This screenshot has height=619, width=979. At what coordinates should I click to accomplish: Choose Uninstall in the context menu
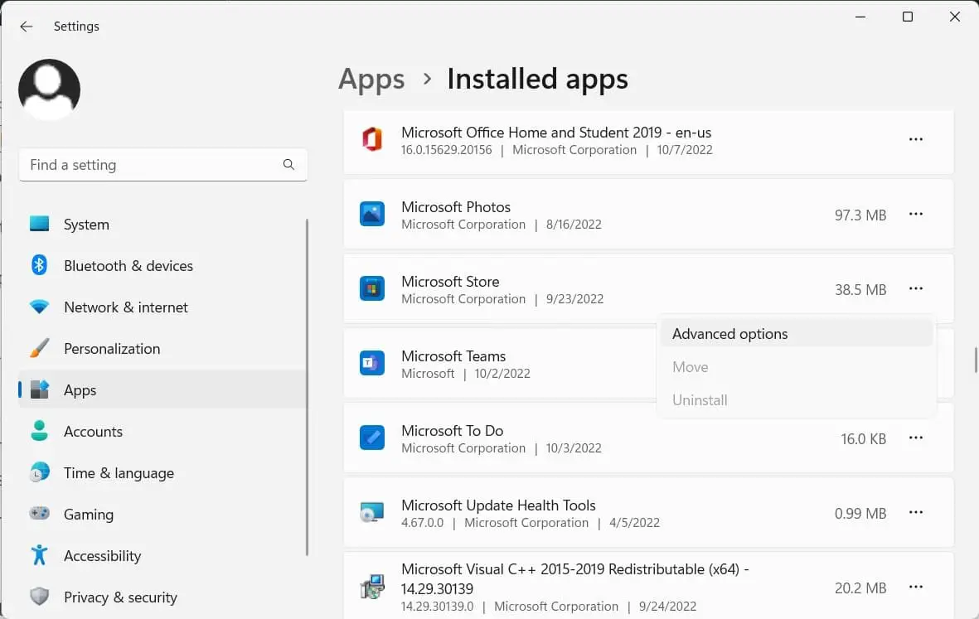pos(700,400)
